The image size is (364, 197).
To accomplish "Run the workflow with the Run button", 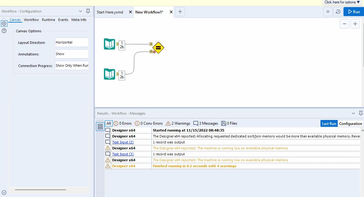I will pos(353,11).
